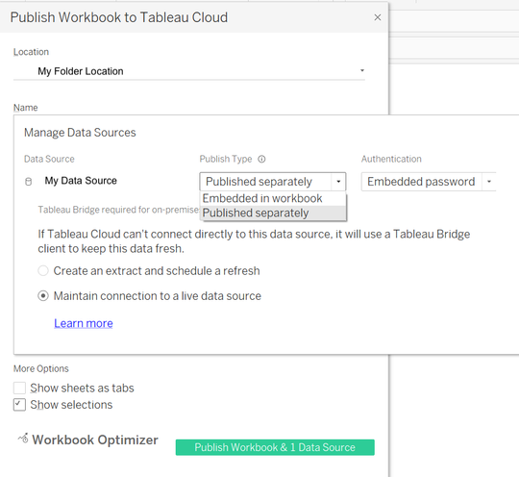The image size is (519, 477).
Task: Select Maintain connection to a live data source
Action: (43, 296)
